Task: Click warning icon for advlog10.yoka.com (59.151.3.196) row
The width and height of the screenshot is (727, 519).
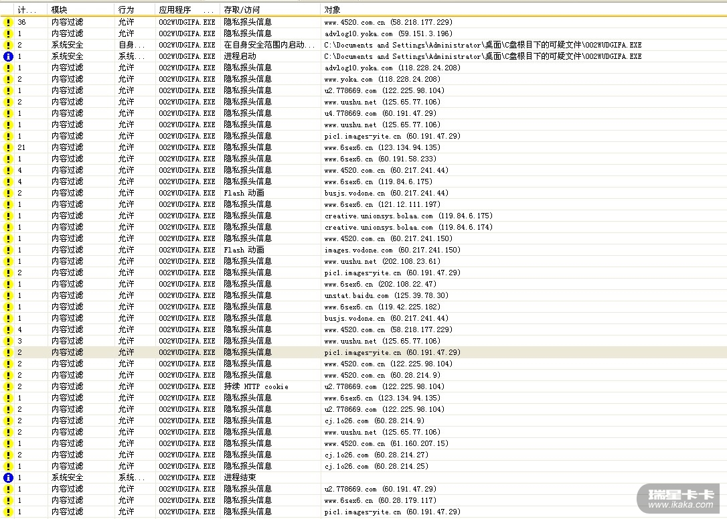Action: click(x=8, y=33)
